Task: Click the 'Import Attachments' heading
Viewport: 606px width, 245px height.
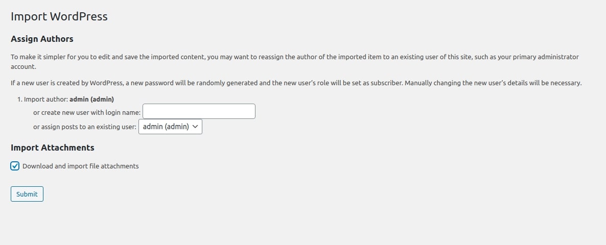Action: (53, 148)
